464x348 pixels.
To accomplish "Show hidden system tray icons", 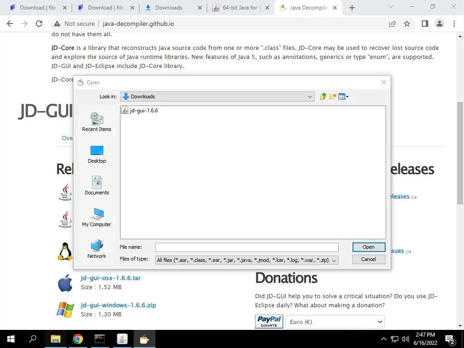I will tap(383, 339).
